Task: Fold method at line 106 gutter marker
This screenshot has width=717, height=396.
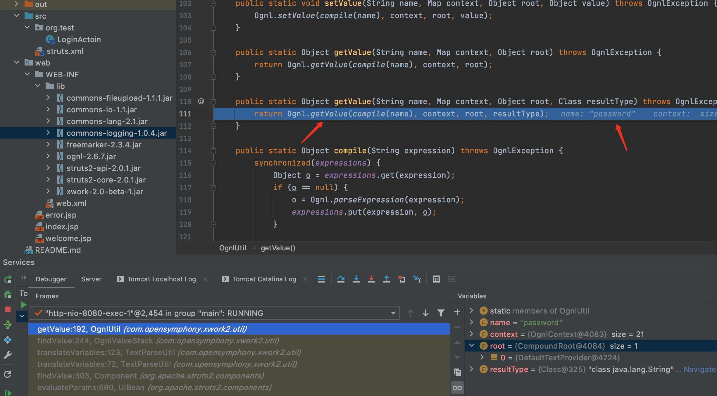Action: click(213, 53)
